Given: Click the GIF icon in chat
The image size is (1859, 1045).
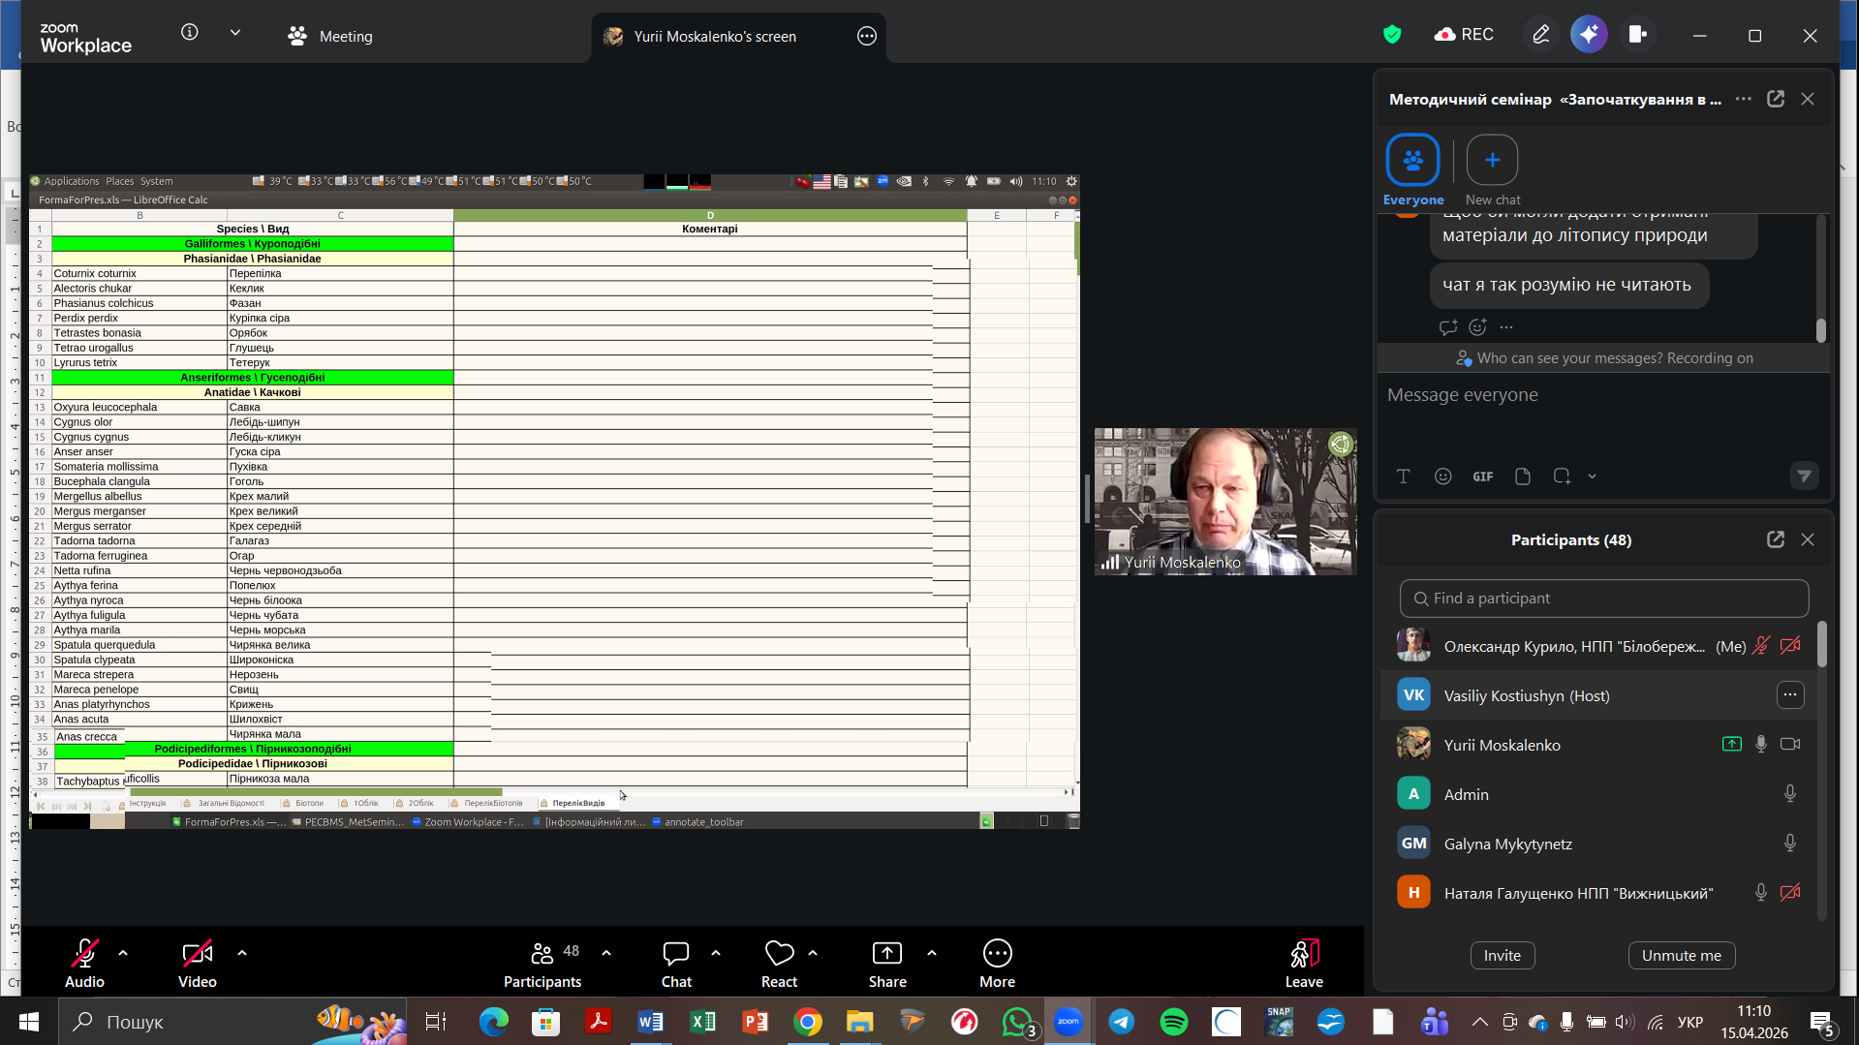Looking at the screenshot, I should [1482, 476].
